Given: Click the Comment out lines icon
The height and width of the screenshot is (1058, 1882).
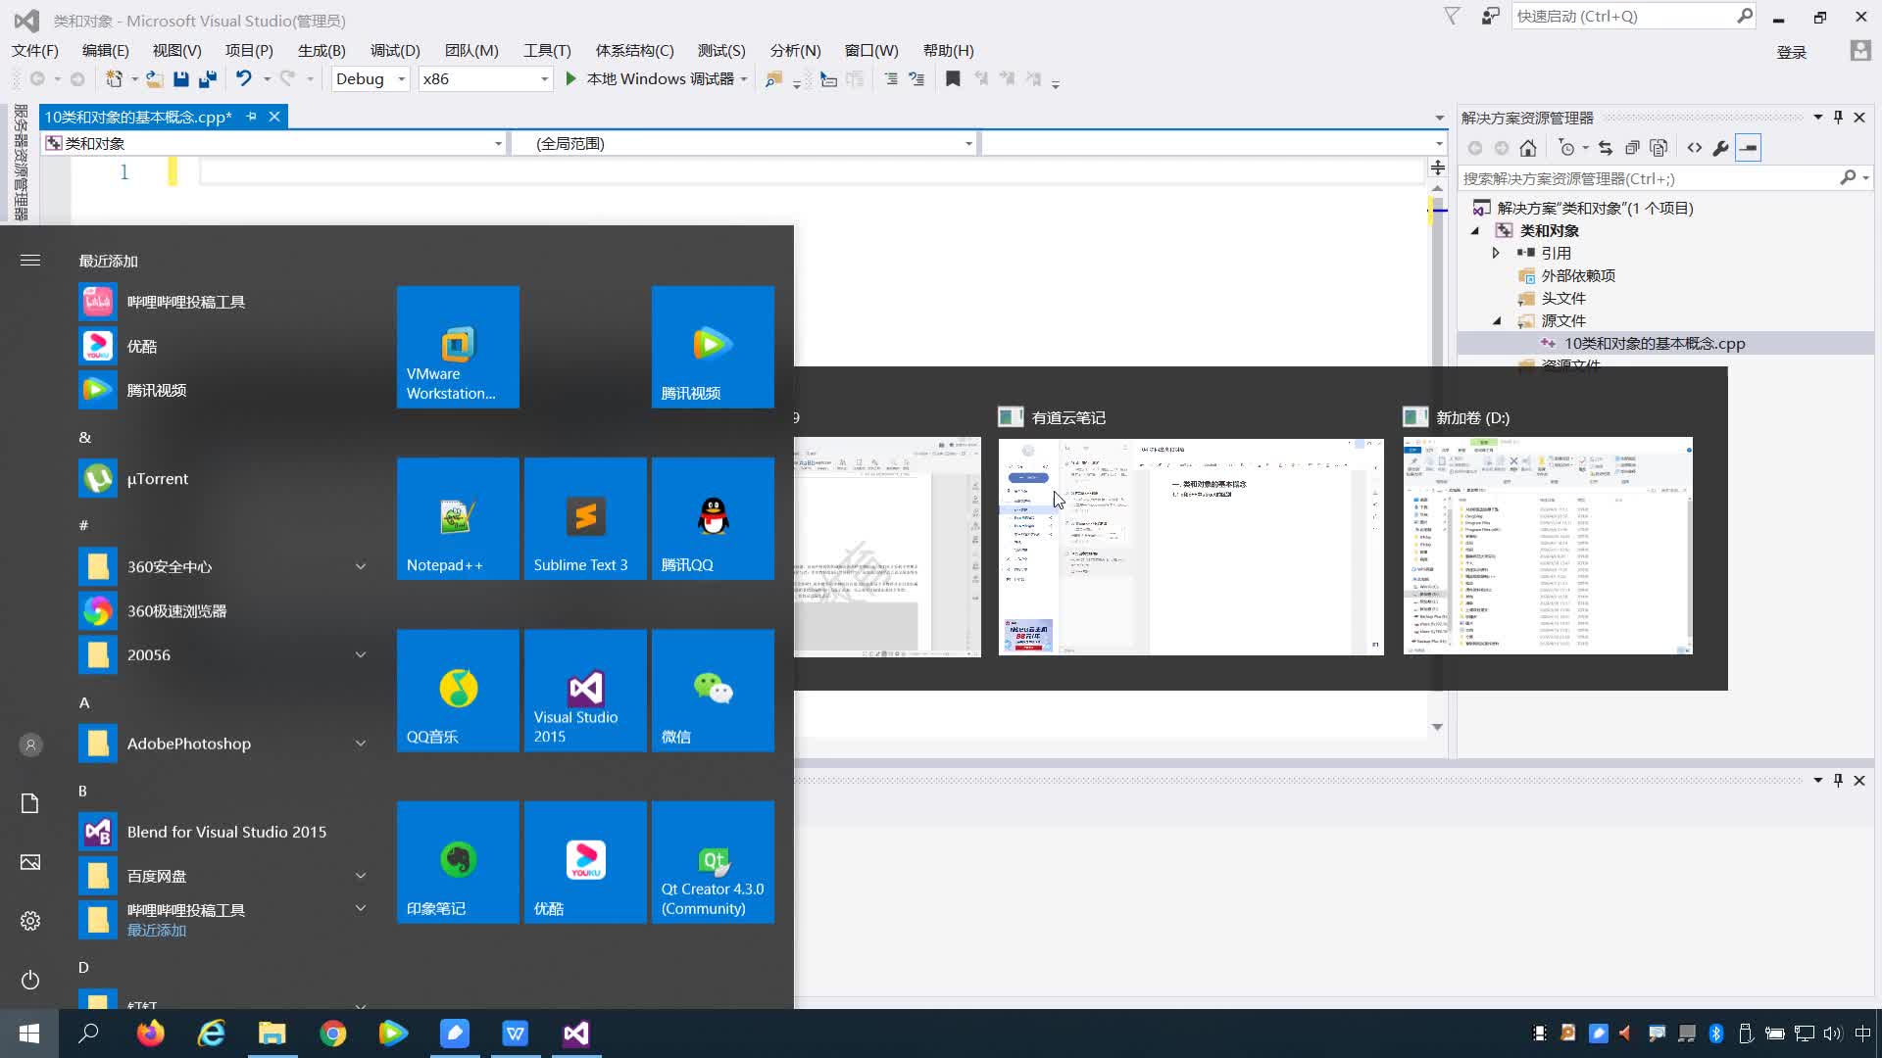Looking at the screenshot, I should coord(891,79).
